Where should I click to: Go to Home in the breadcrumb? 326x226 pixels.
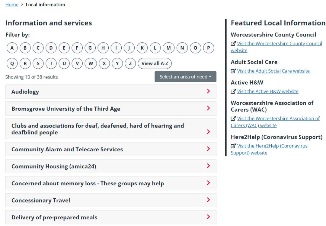coord(12,5)
